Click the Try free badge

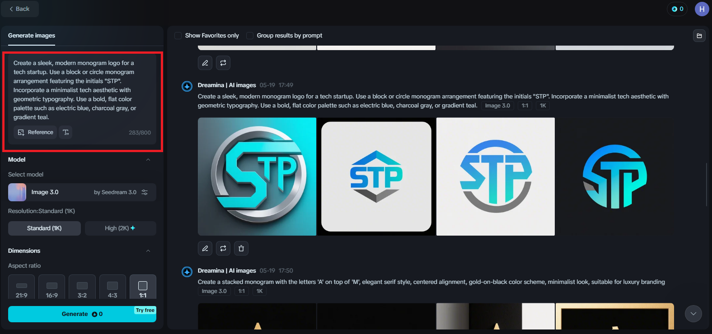(145, 310)
